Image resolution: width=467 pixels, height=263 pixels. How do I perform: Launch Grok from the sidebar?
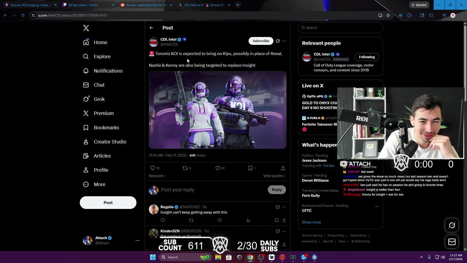94,99
